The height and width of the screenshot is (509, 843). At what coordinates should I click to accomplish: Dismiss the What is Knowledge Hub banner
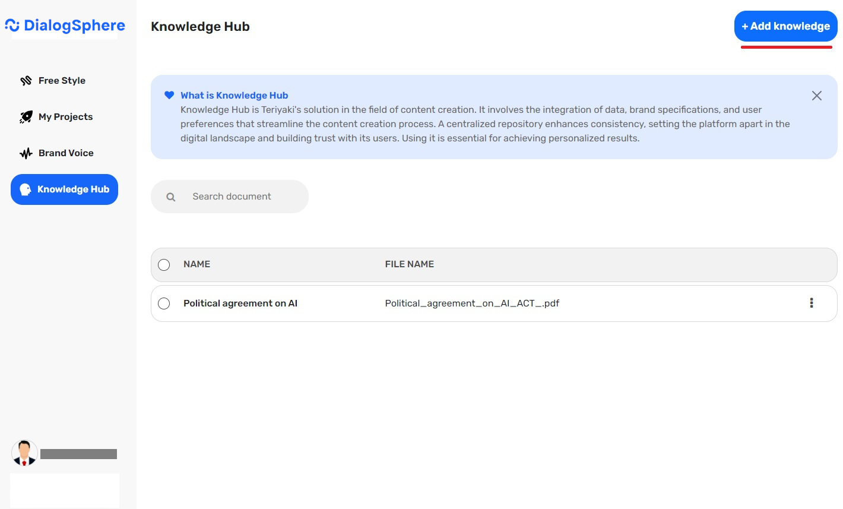click(816, 95)
